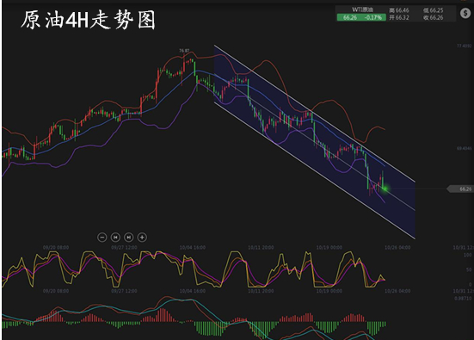
Task: Select the 76.87 peak price label
Action: click(184, 51)
